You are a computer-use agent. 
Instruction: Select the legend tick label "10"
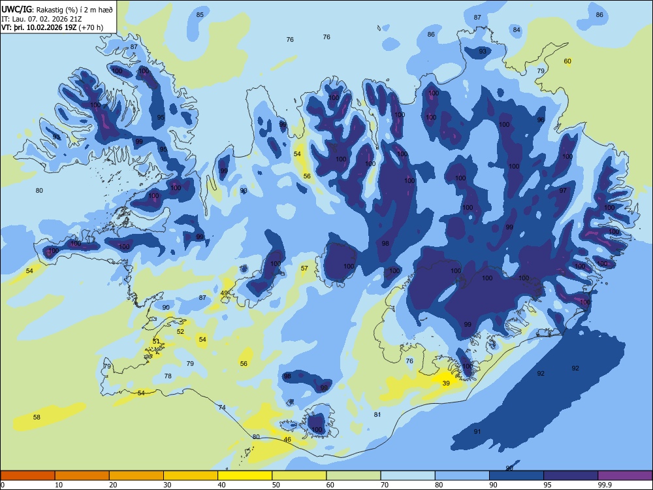coord(59,485)
